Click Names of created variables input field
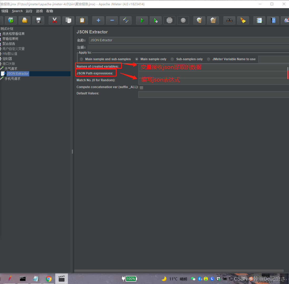 click(213, 67)
